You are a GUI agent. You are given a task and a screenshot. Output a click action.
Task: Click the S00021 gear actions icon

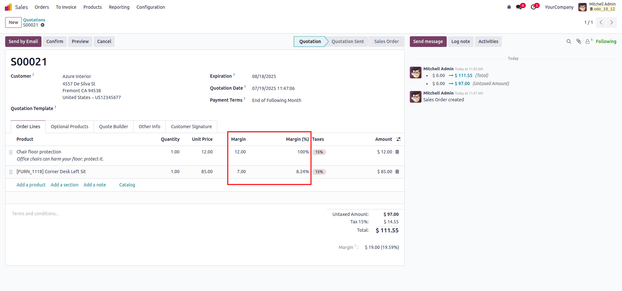42,25
